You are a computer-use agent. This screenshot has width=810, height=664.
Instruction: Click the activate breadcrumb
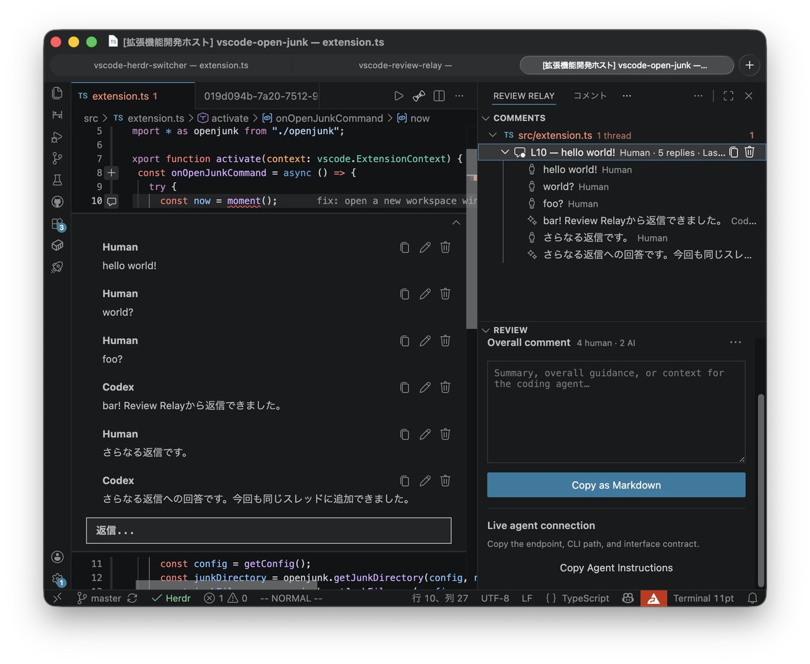coord(223,118)
